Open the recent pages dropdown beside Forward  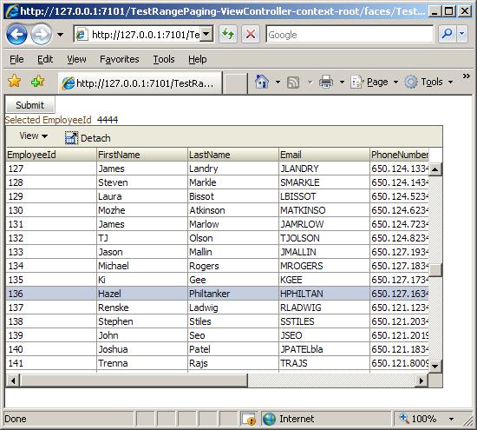[60, 35]
